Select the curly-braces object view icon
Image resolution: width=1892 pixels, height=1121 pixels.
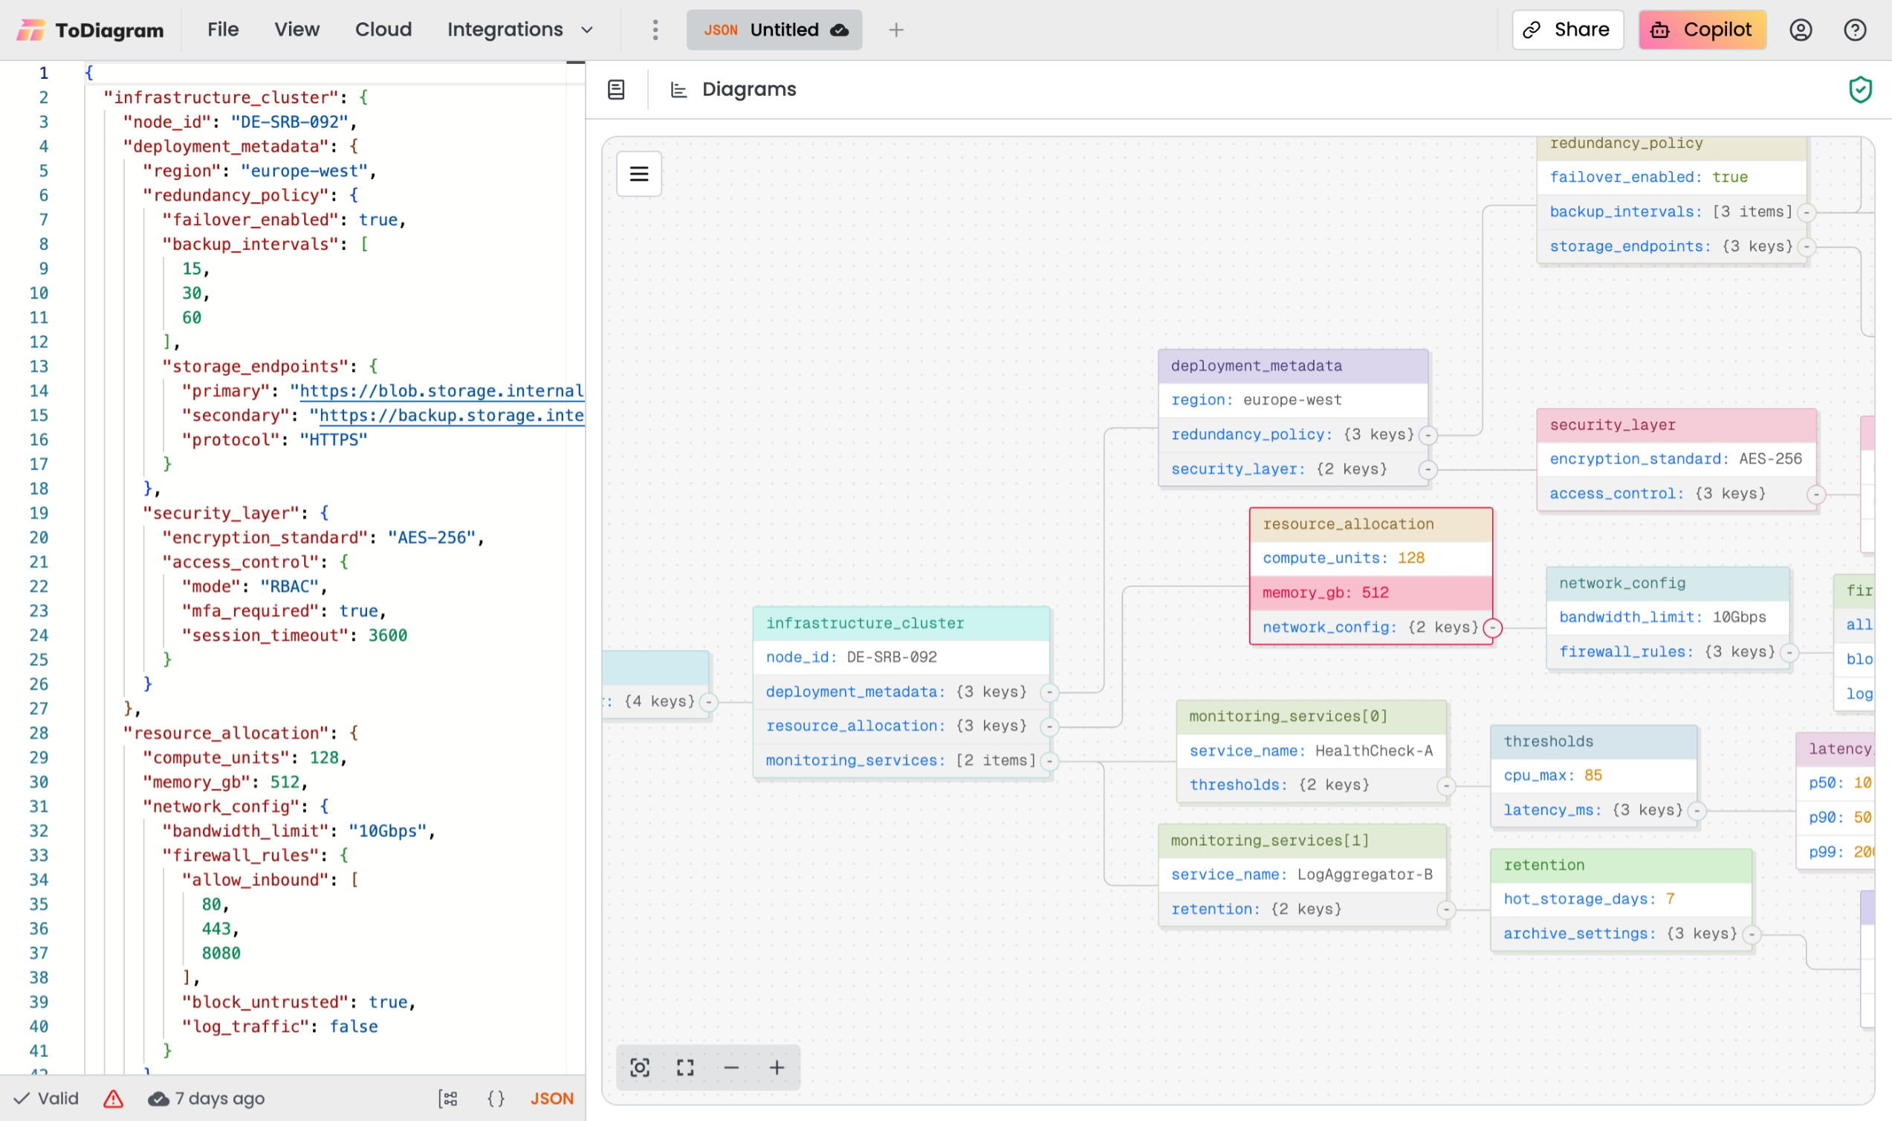pyautogui.click(x=496, y=1099)
